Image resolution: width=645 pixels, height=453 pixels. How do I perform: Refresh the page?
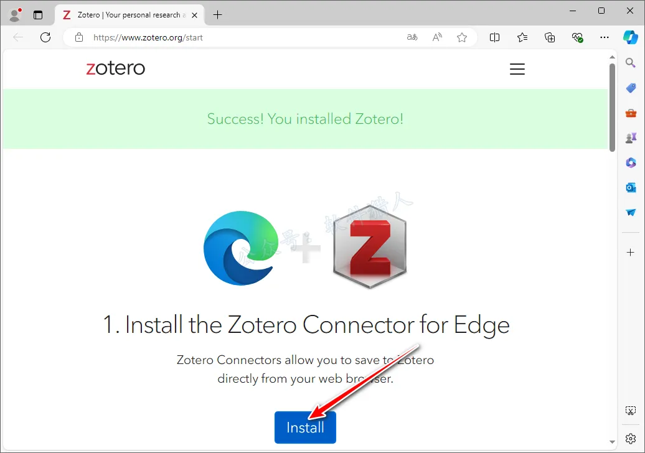[x=45, y=37]
